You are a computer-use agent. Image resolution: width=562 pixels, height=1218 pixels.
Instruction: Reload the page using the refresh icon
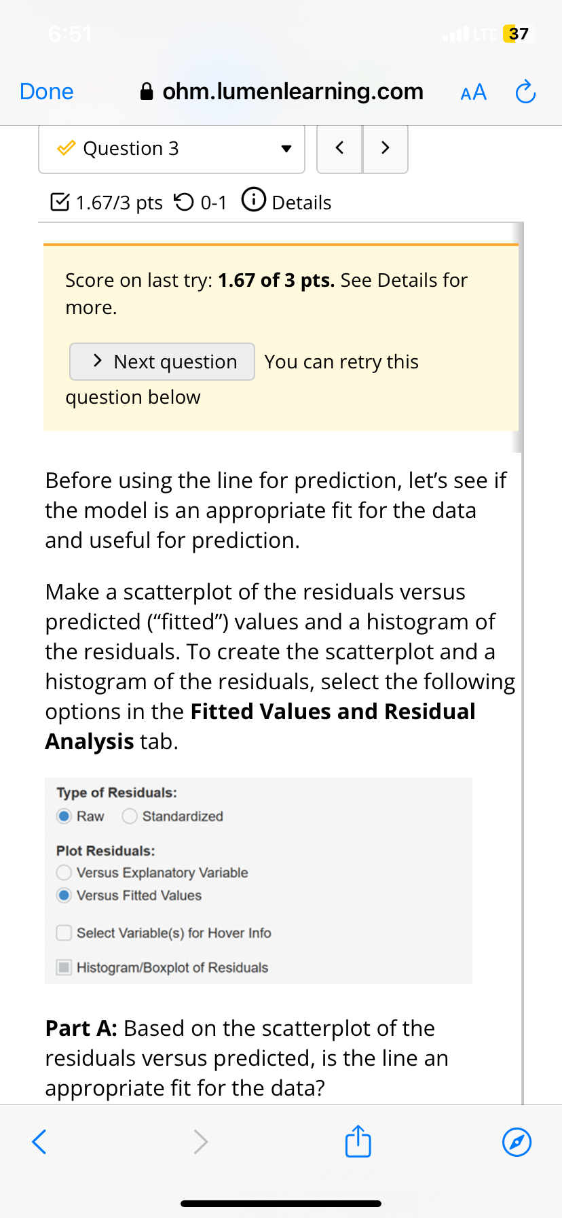525,90
